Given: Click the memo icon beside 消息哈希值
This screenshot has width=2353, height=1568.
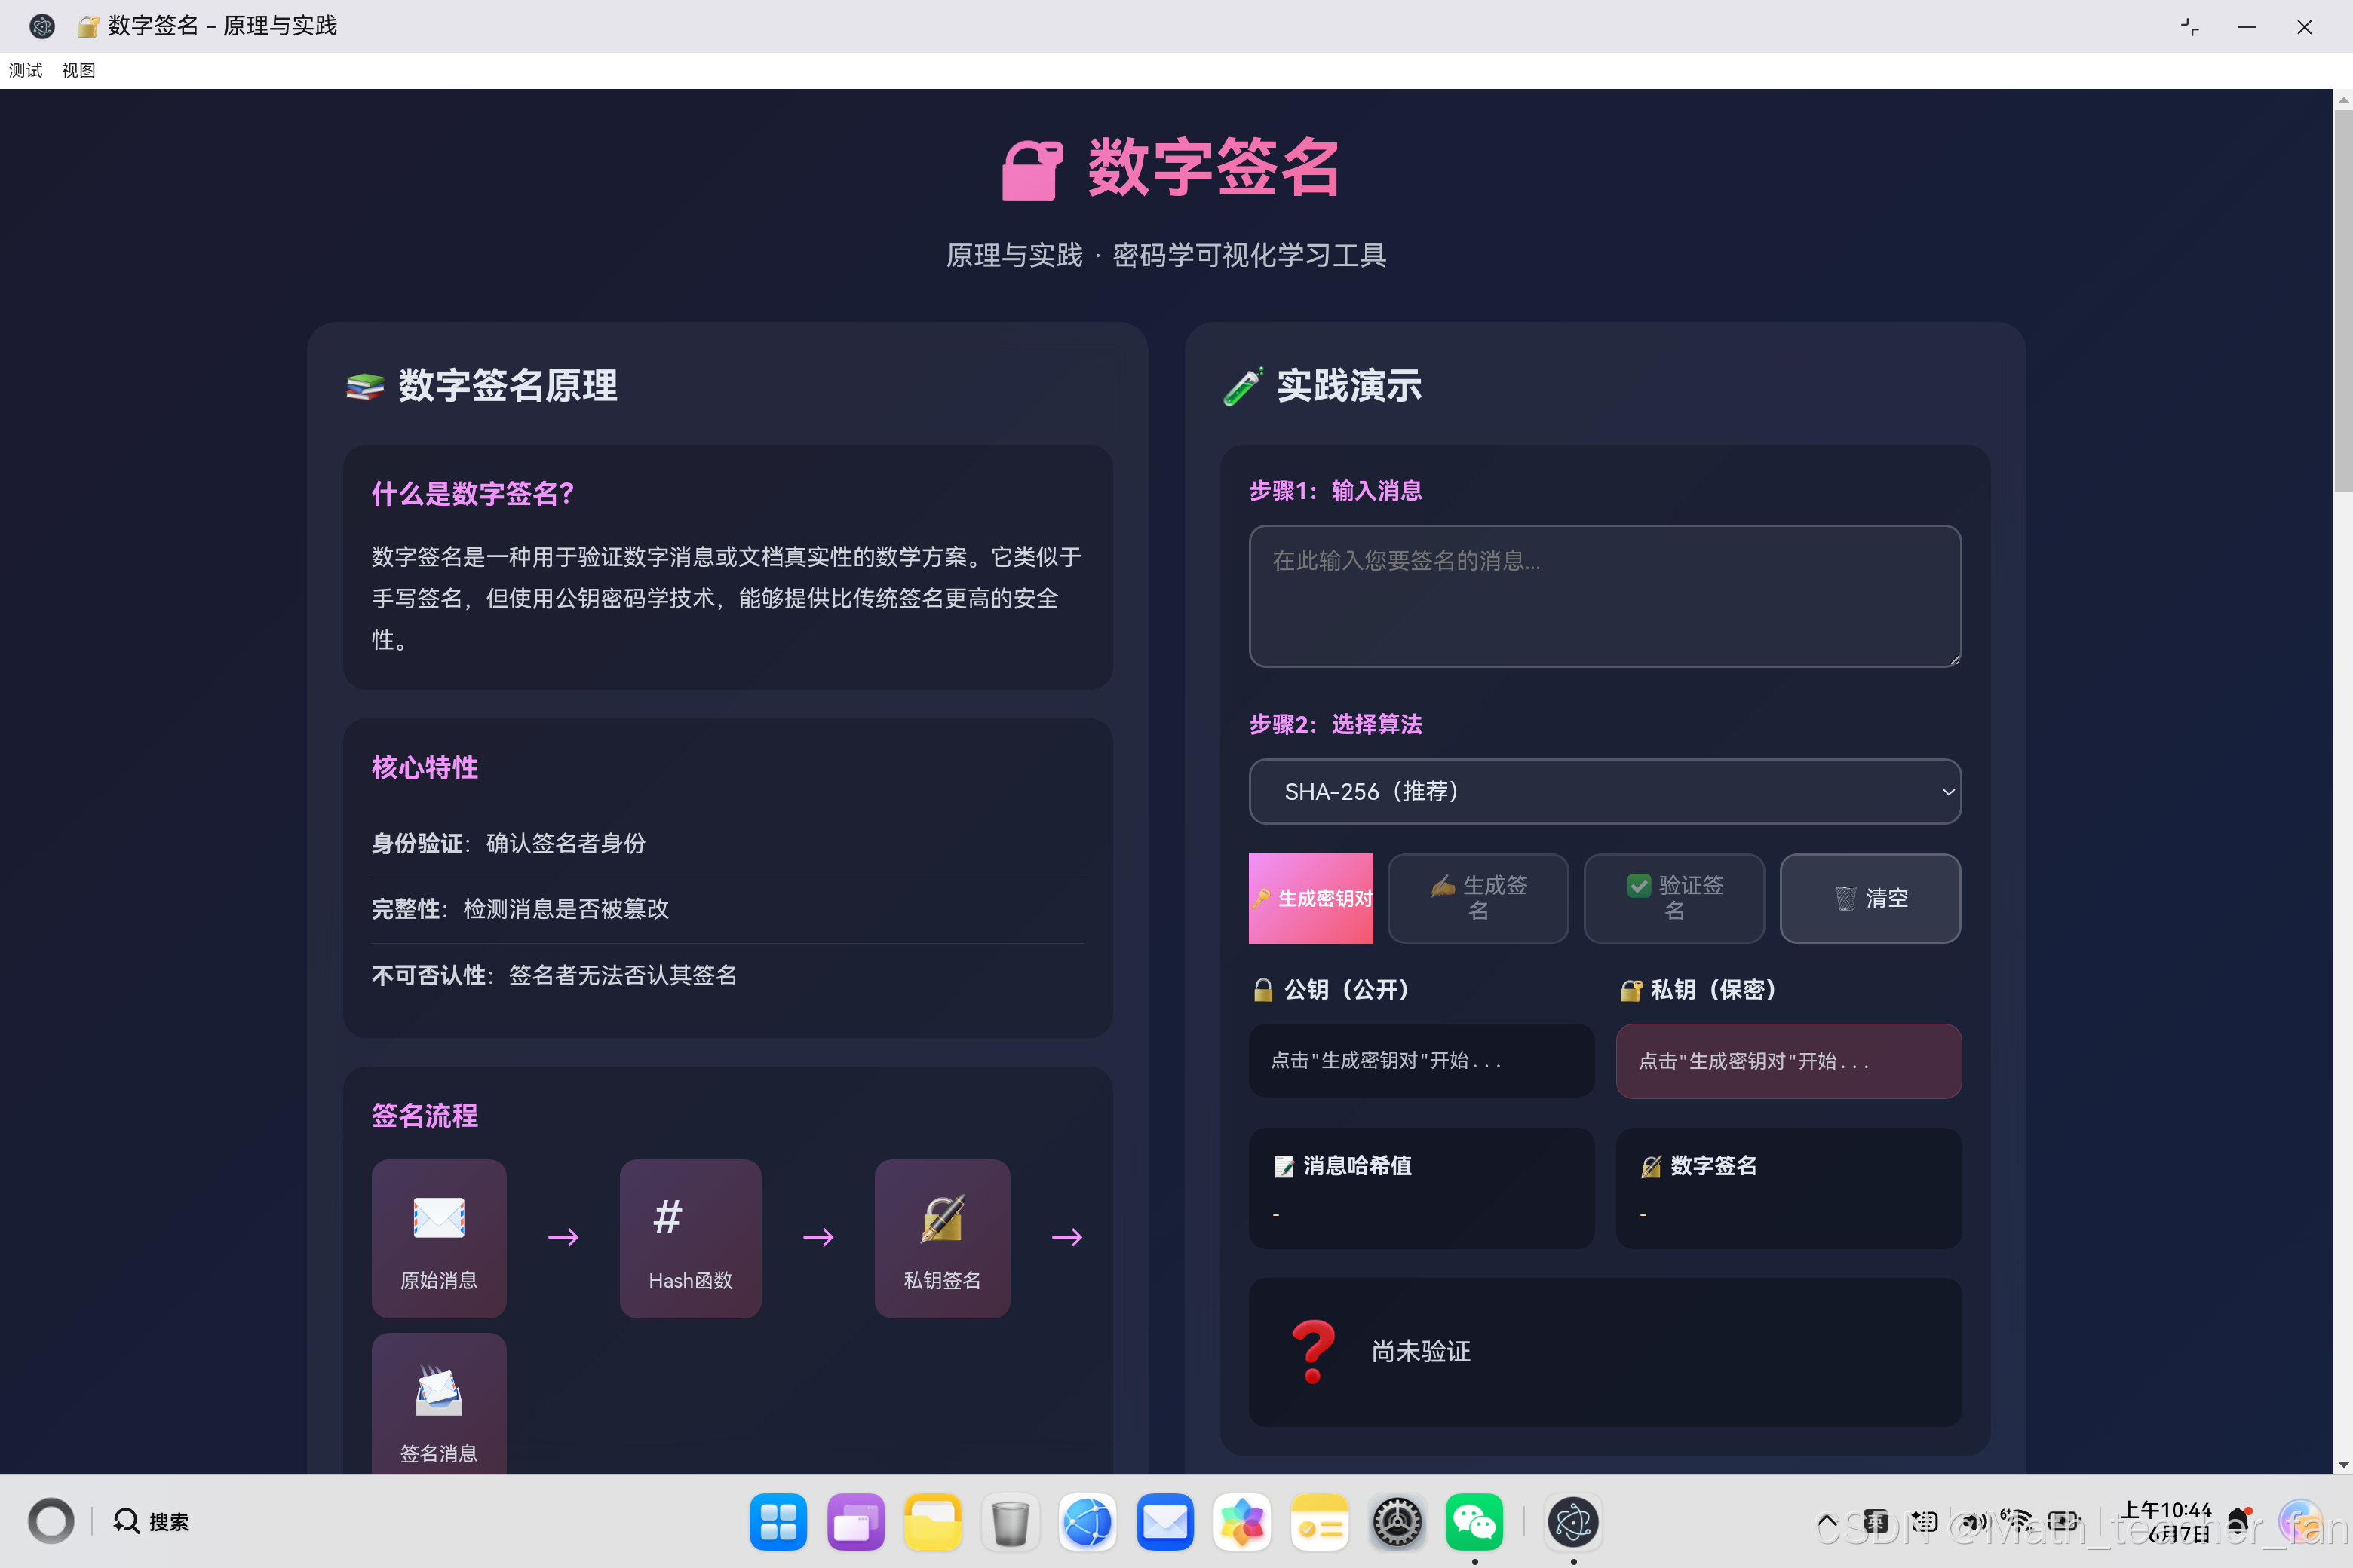Looking at the screenshot, I should [1284, 1166].
